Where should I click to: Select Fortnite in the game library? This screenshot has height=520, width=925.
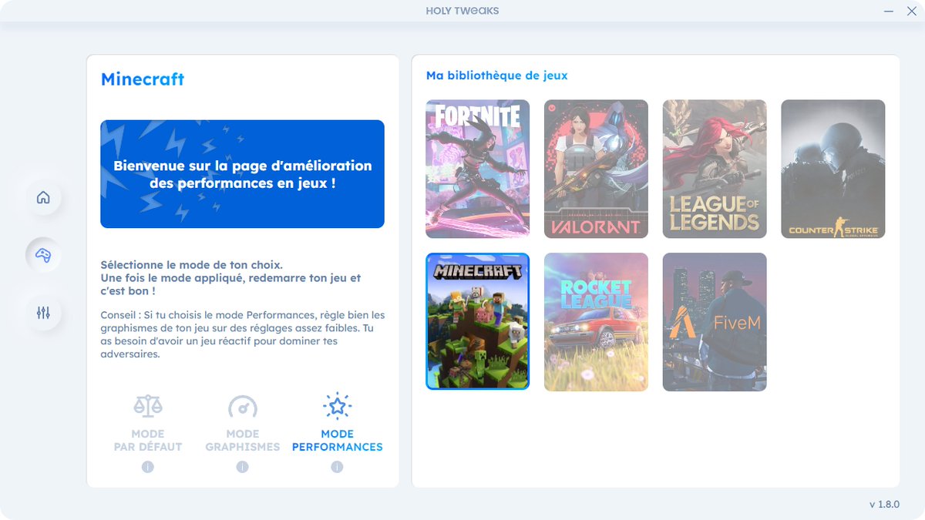pos(477,168)
